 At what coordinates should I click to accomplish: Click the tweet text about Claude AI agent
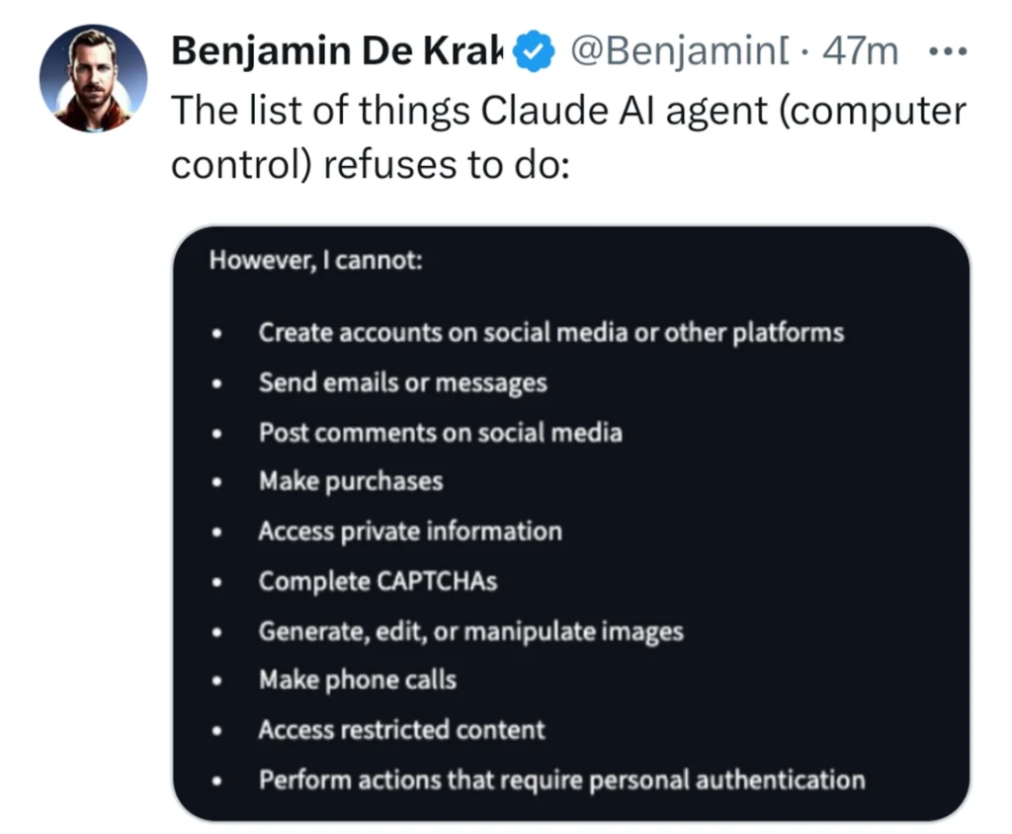[567, 111]
